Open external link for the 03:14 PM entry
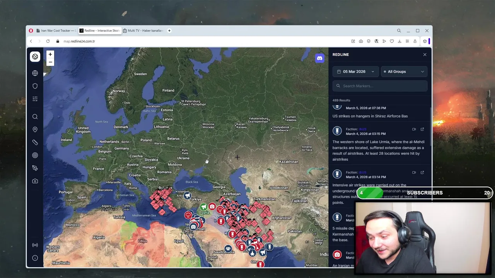495x278 pixels. point(422,173)
